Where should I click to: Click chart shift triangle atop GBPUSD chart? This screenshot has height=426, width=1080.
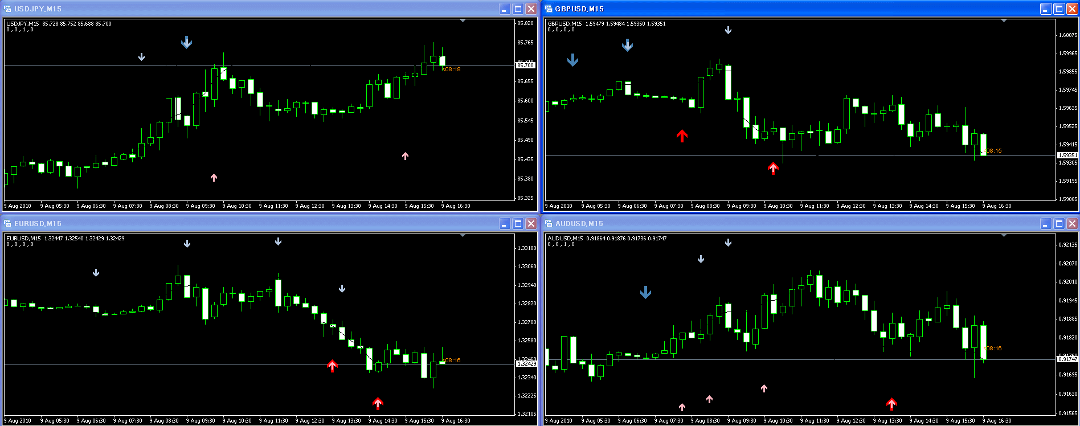point(1004,21)
